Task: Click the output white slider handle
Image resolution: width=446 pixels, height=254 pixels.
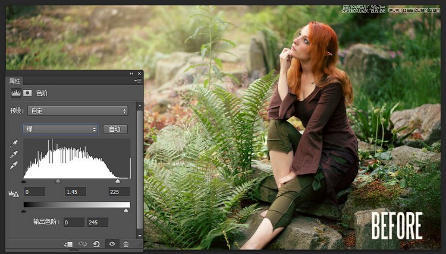Action: 126,211
